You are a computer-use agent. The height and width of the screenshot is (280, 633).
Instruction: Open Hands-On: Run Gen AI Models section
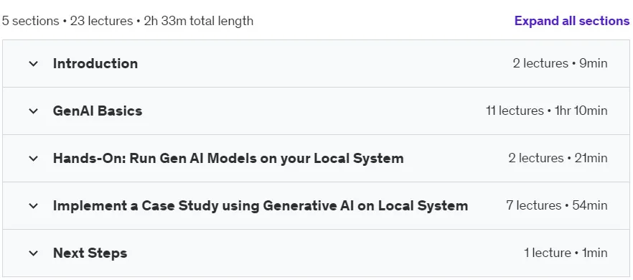(x=228, y=159)
